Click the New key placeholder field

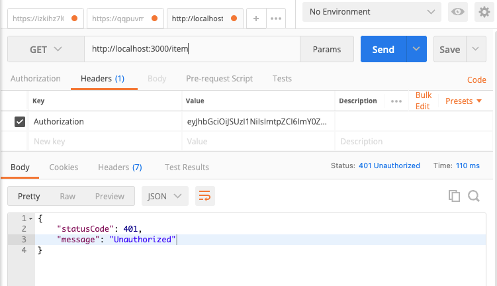(105, 142)
